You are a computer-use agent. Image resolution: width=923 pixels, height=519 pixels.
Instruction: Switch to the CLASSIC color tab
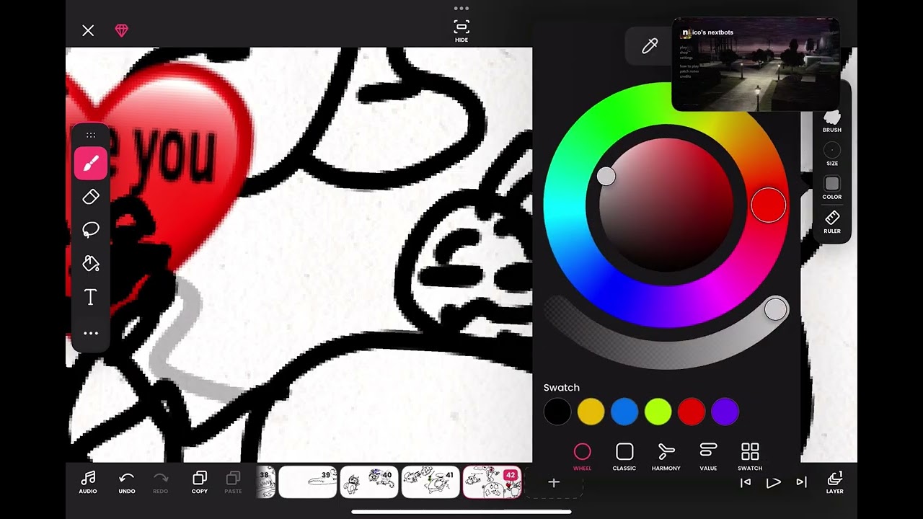click(624, 457)
